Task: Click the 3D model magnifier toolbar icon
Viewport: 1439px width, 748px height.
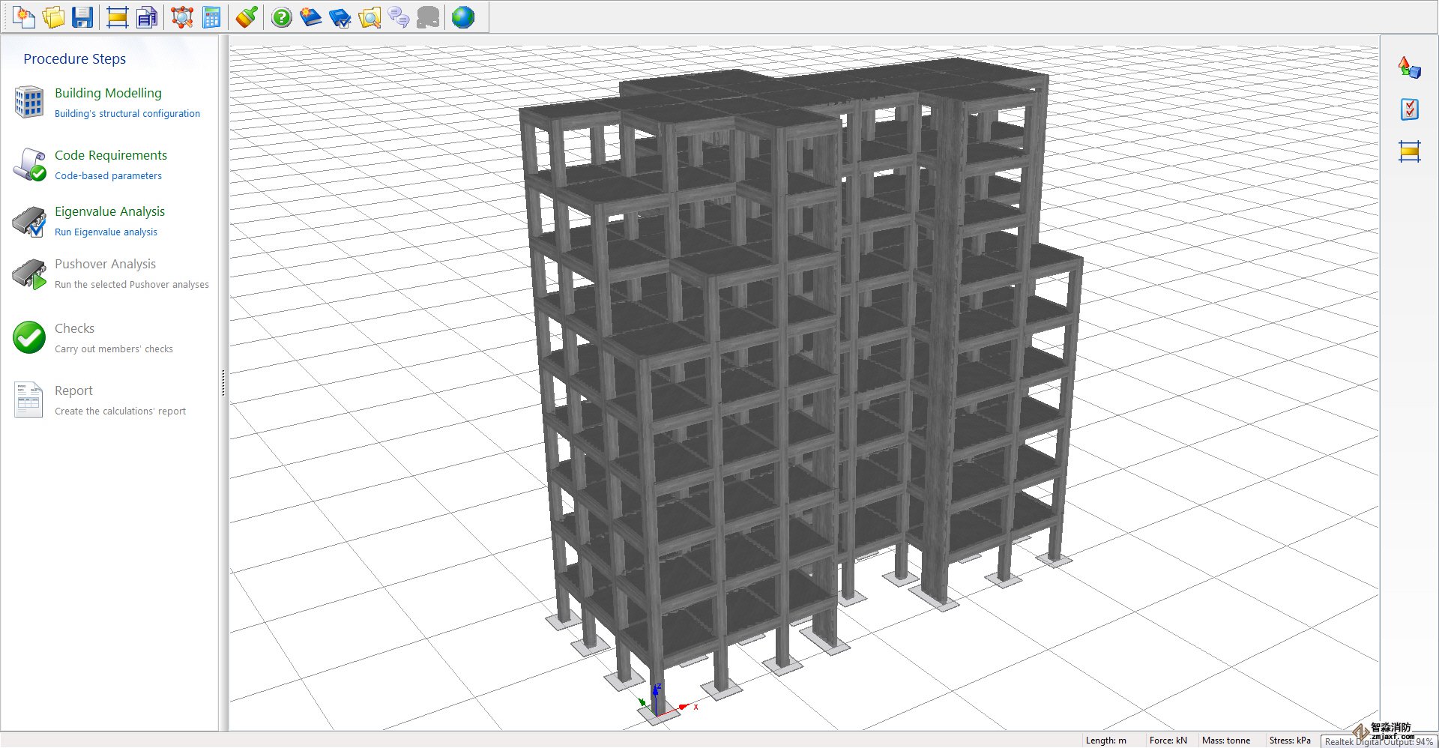Action: [x=182, y=17]
